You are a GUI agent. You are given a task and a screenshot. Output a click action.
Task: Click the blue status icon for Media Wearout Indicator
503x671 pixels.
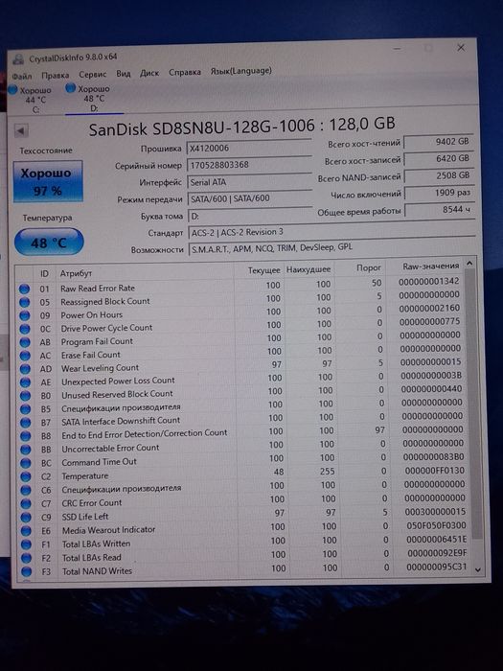[27, 531]
